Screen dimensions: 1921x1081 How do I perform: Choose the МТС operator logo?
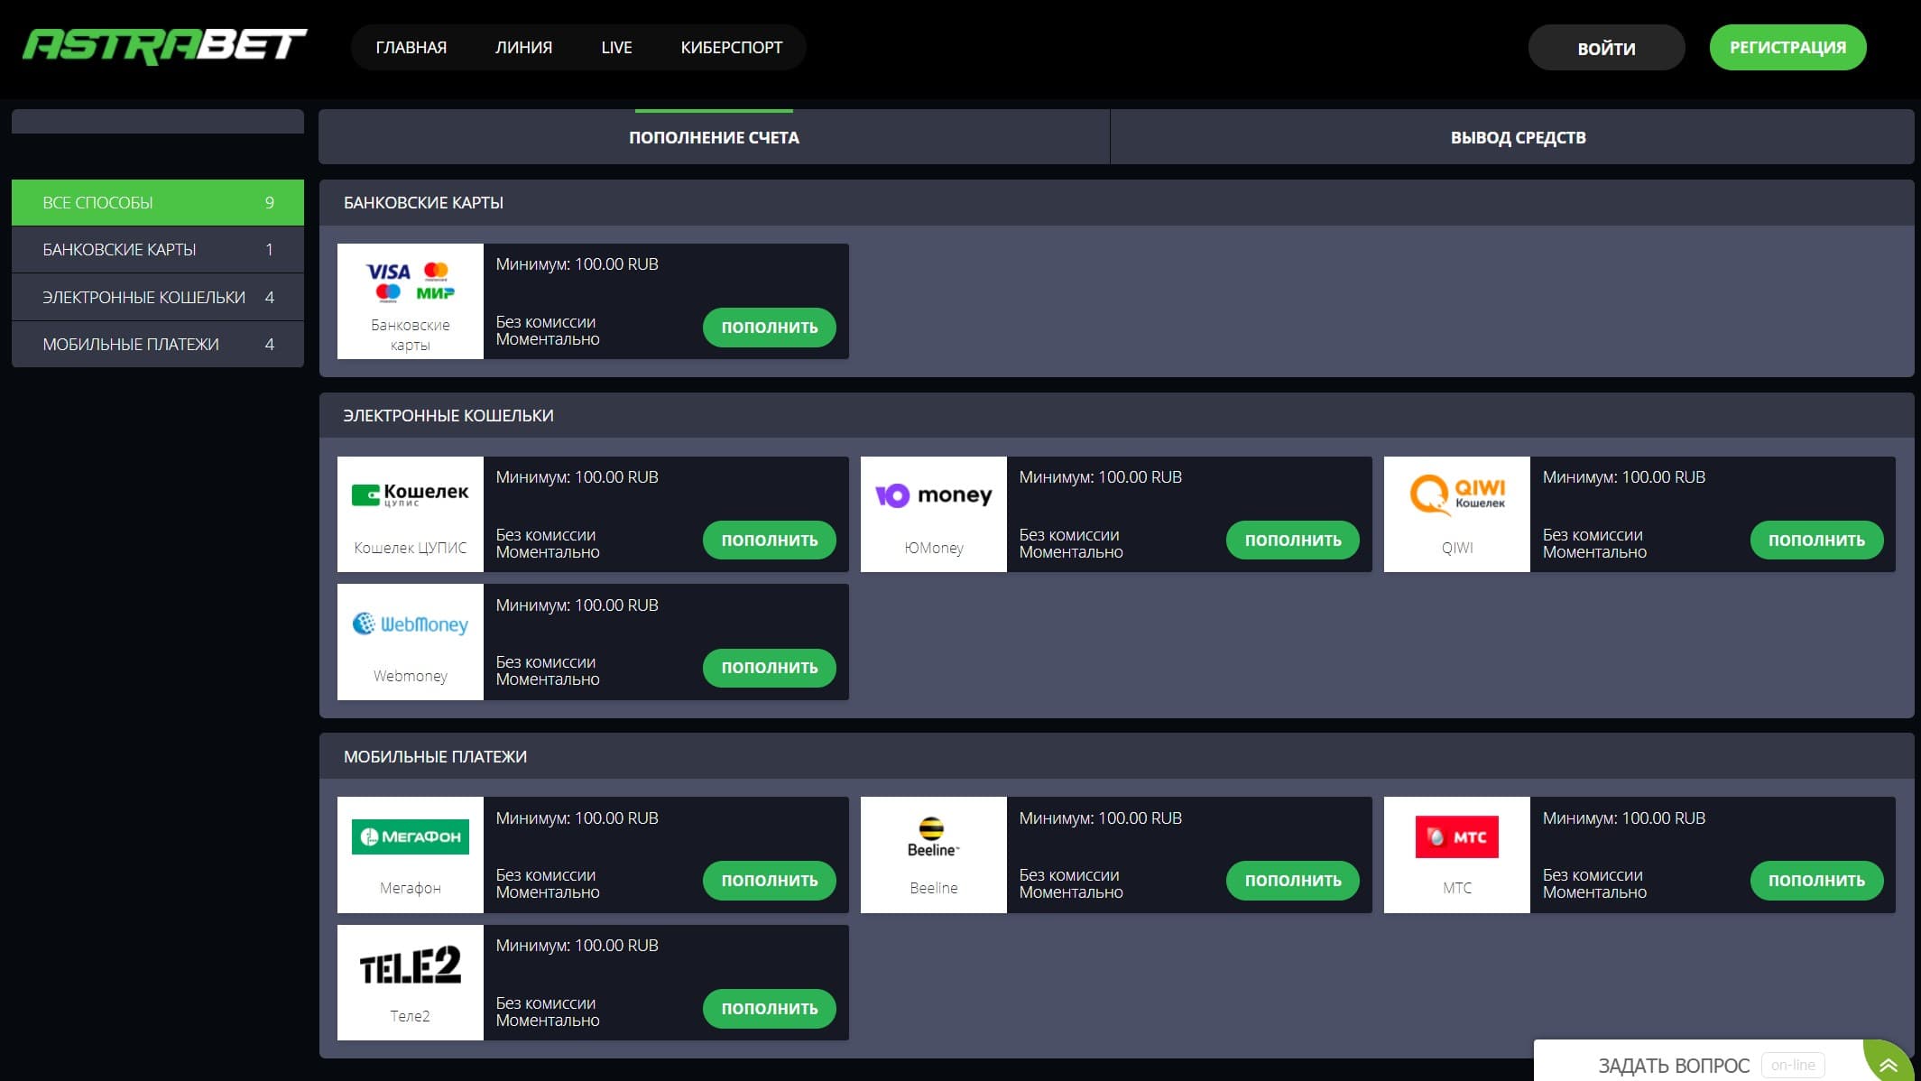pyautogui.click(x=1457, y=836)
